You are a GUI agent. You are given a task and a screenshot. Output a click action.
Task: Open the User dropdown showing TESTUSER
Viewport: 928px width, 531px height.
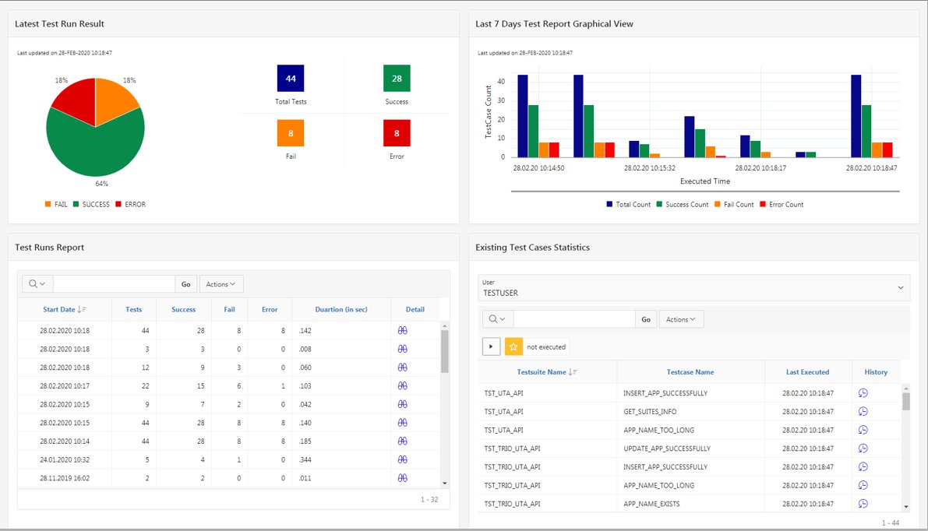point(693,287)
